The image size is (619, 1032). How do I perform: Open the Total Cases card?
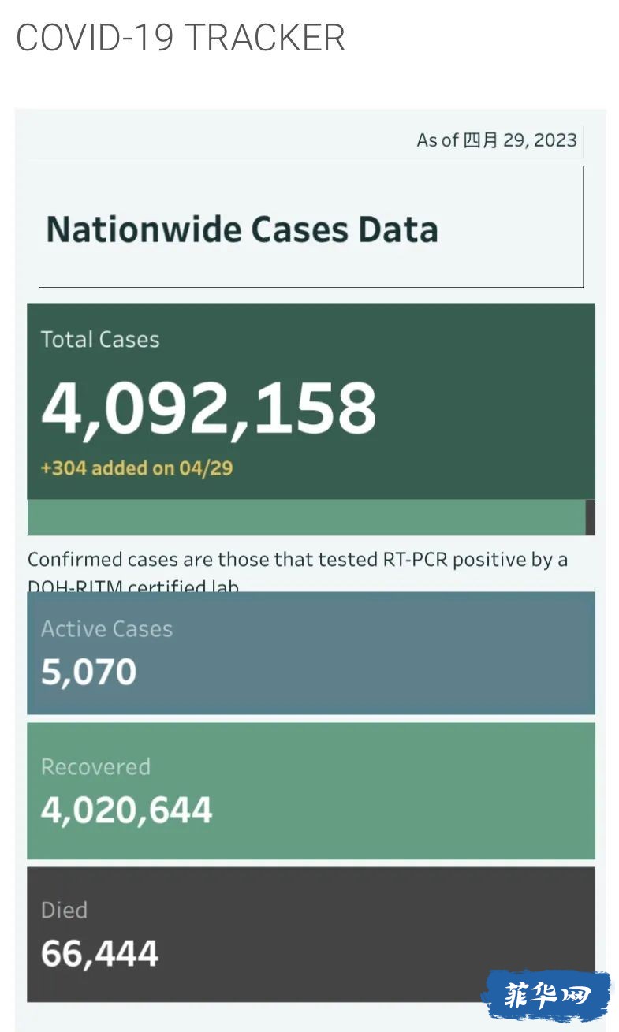pyautogui.click(x=311, y=401)
